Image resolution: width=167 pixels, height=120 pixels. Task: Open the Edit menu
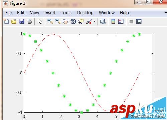pyautogui.click(x=21, y=13)
